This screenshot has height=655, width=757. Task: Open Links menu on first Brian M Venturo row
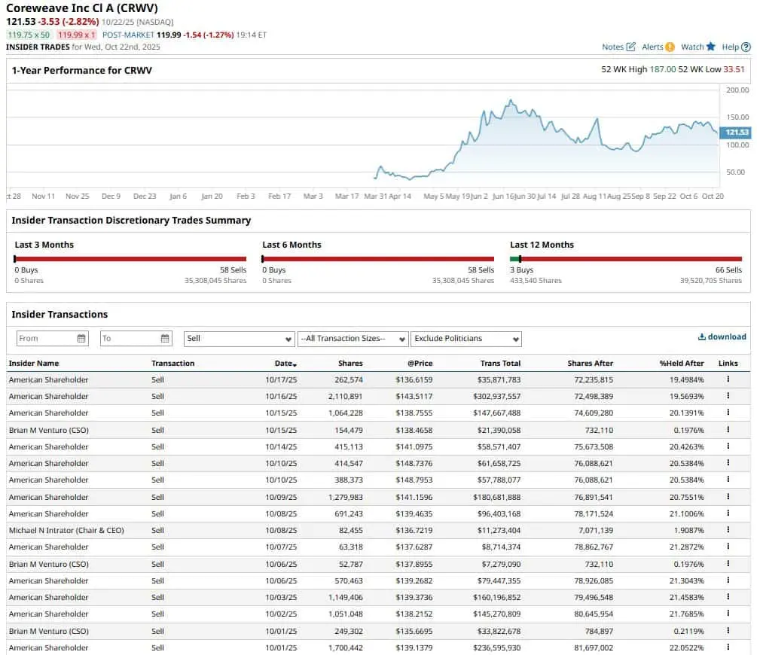click(x=727, y=430)
